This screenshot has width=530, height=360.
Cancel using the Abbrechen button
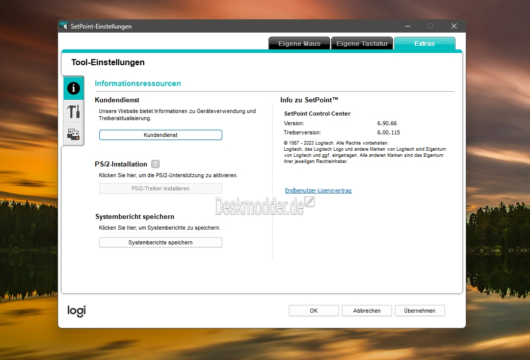tap(367, 311)
